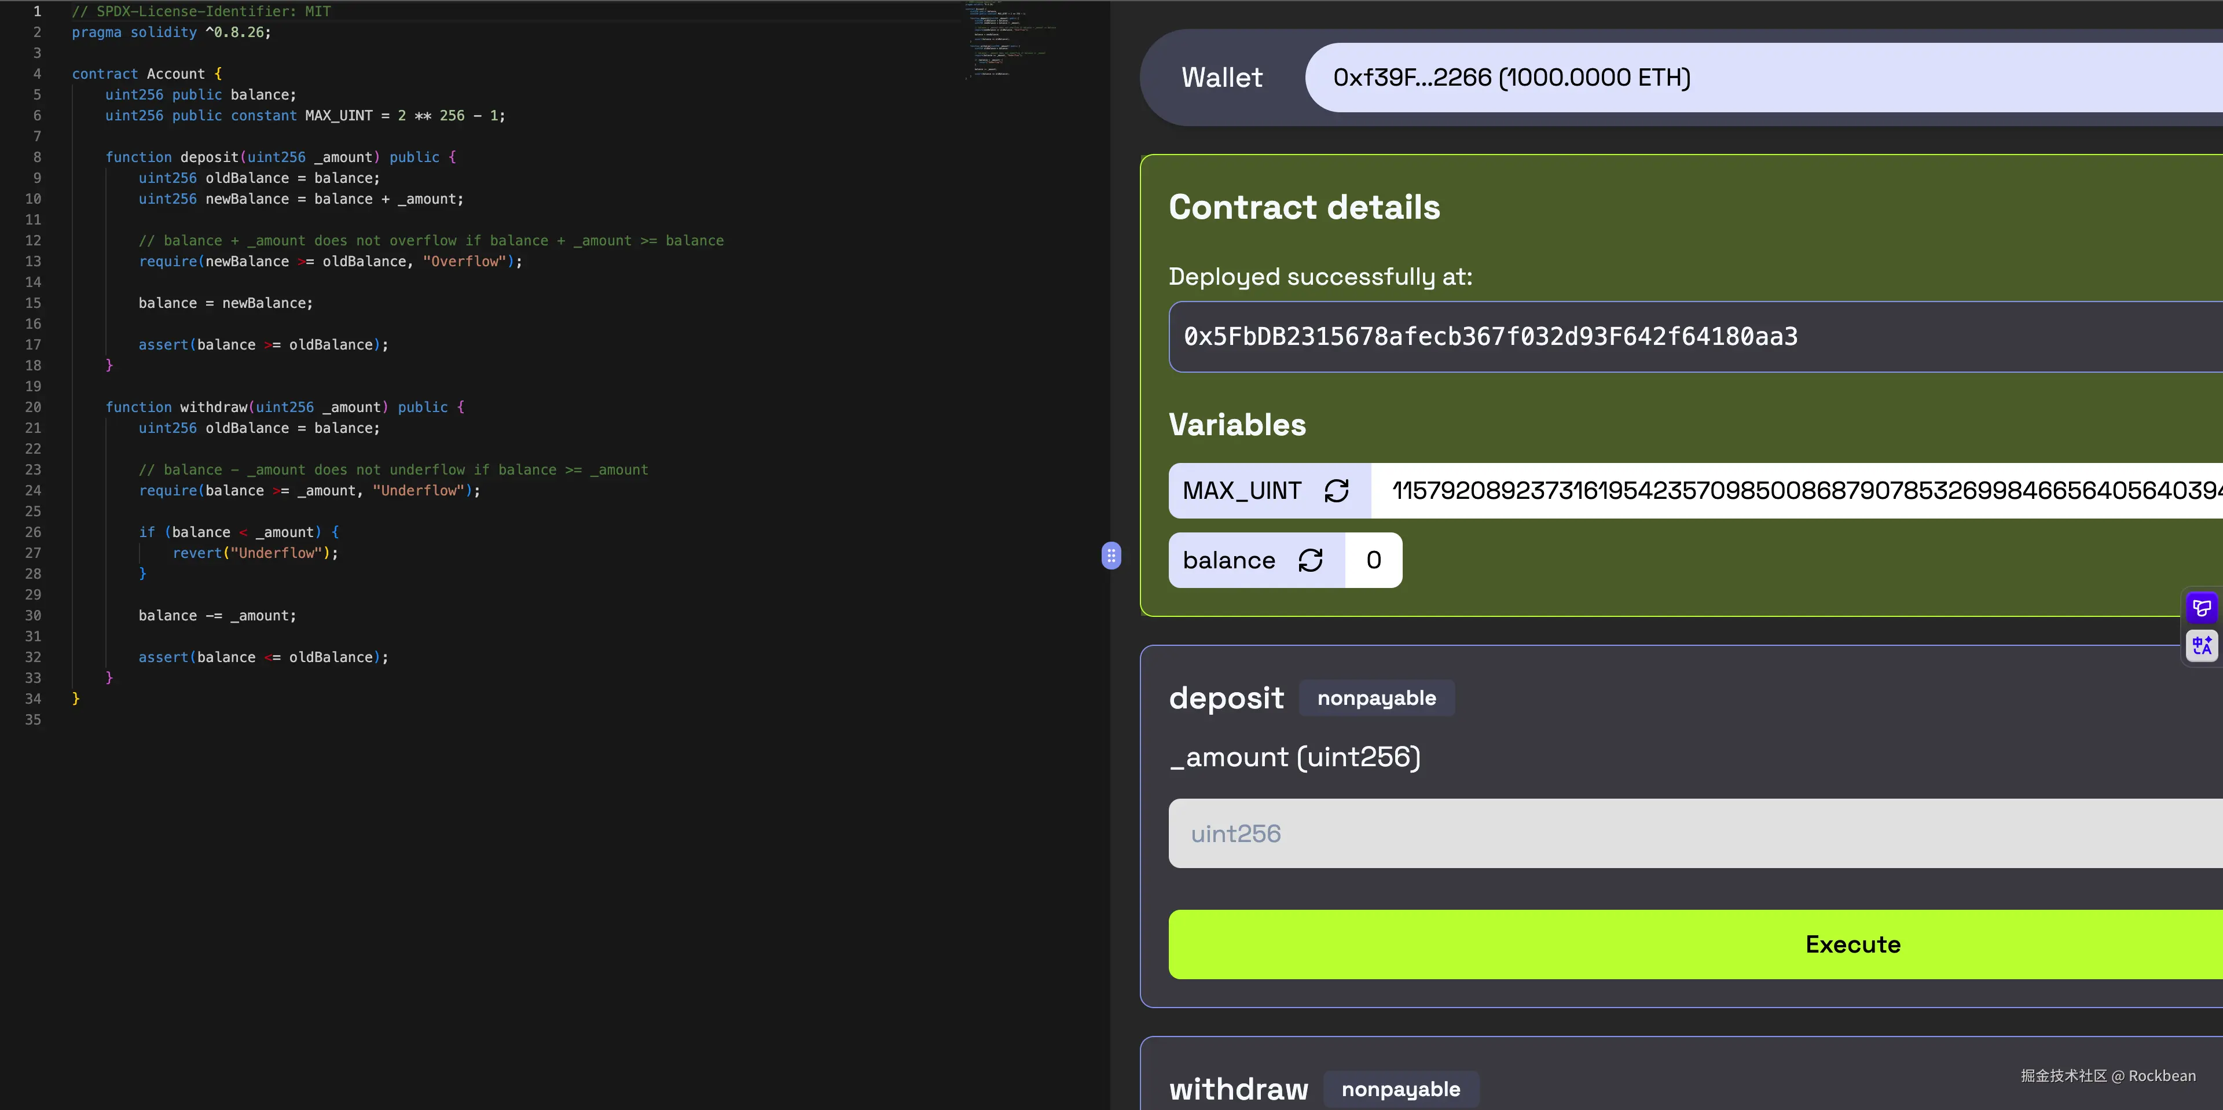2223x1110 pixels.
Task: Click the balance value showing 0
Action: 1373,560
